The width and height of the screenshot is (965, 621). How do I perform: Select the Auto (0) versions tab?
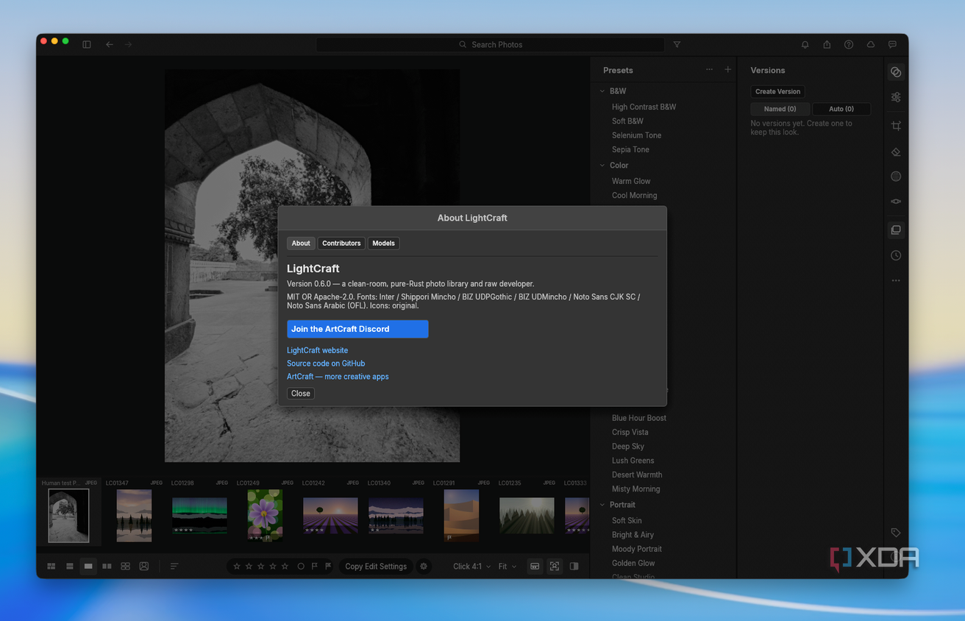tap(841, 109)
